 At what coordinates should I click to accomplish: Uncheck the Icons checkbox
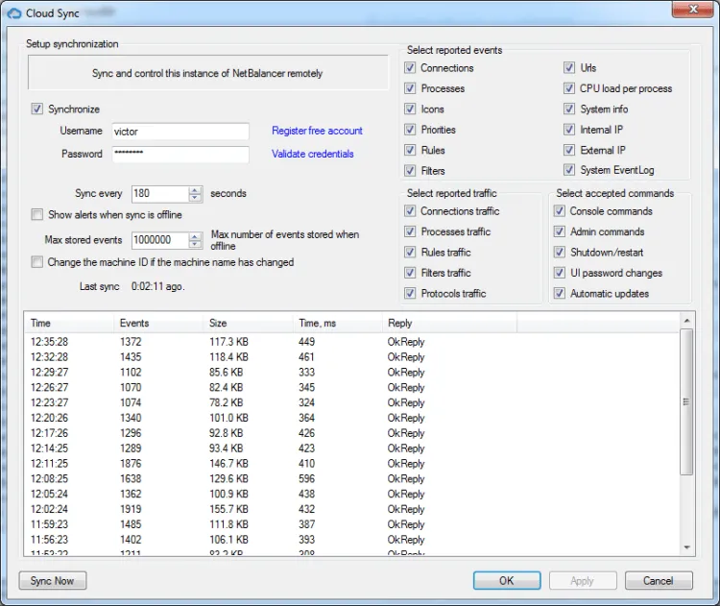(410, 109)
